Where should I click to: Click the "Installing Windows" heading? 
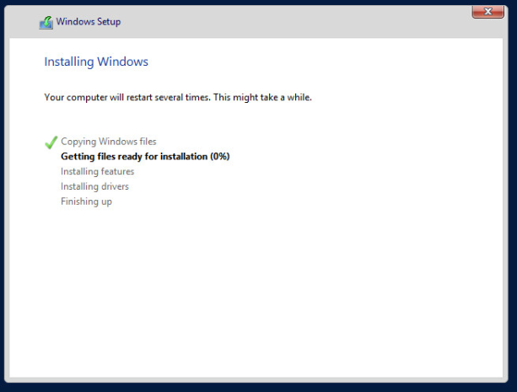(96, 62)
